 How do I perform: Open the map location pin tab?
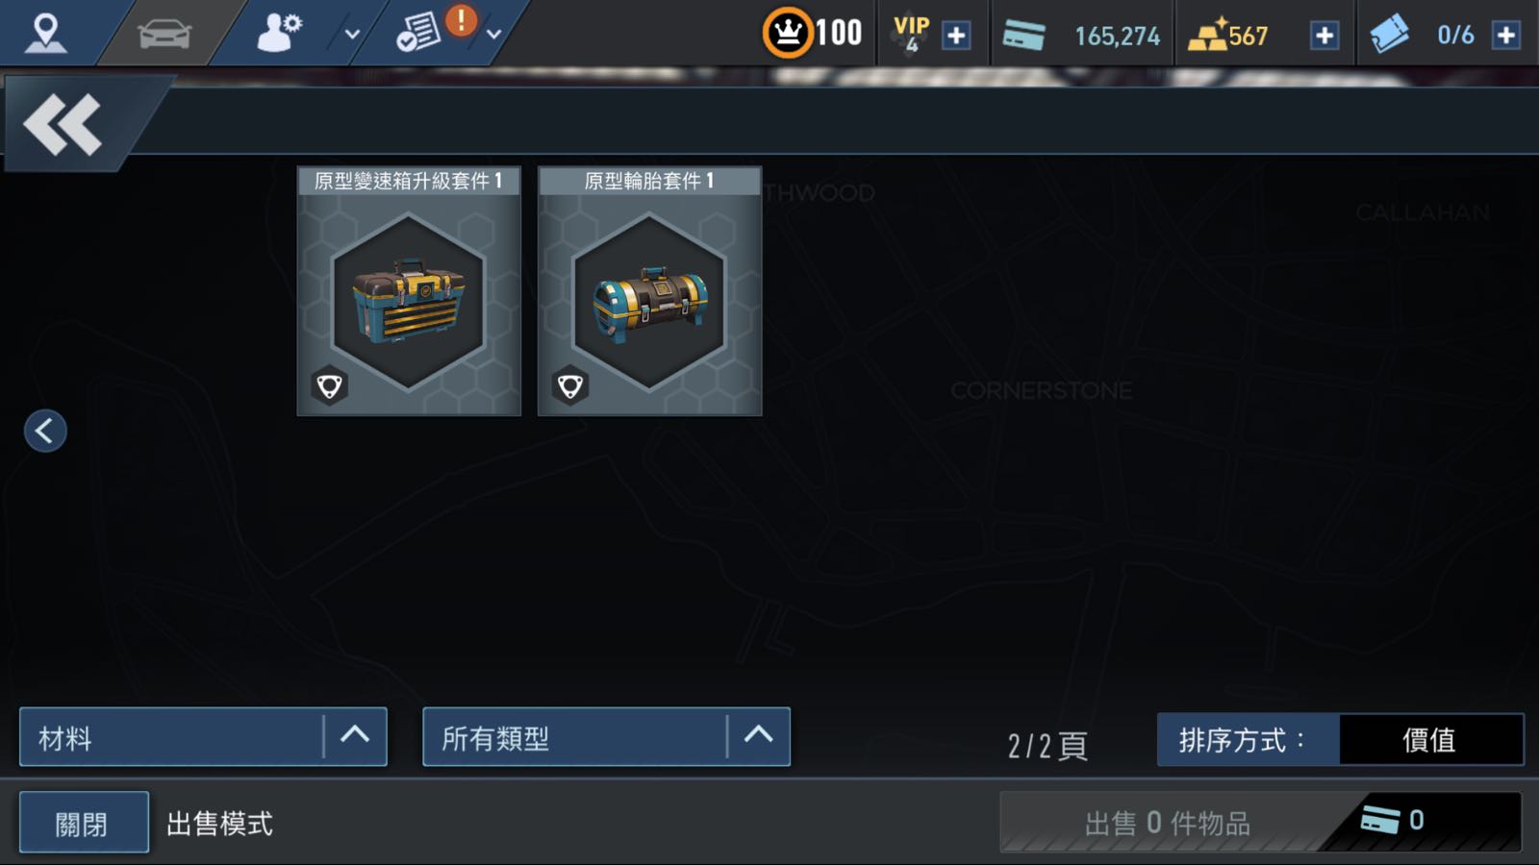pos(45,33)
